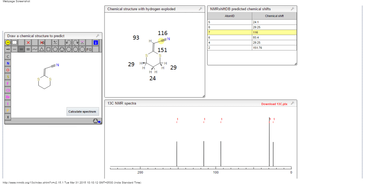The image size is (365, 184).
Task: Select the benzene ring tool
Action: (62, 49)
